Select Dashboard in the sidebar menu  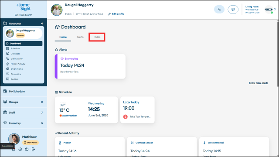click(x=24, y=44)
